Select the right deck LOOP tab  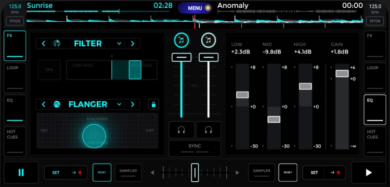pyautogui.click(x=375, y=78)
